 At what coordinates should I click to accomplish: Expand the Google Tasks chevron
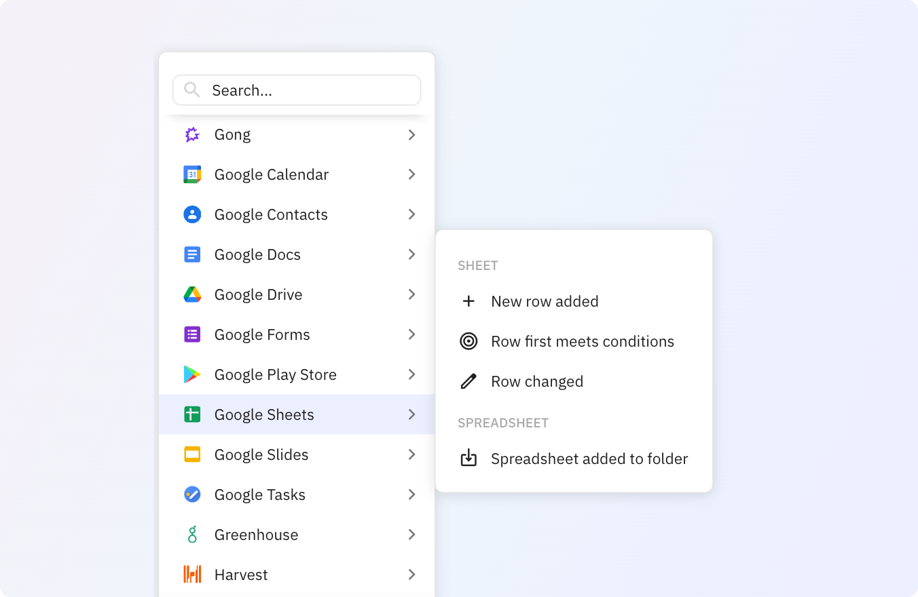click(411, 495)
